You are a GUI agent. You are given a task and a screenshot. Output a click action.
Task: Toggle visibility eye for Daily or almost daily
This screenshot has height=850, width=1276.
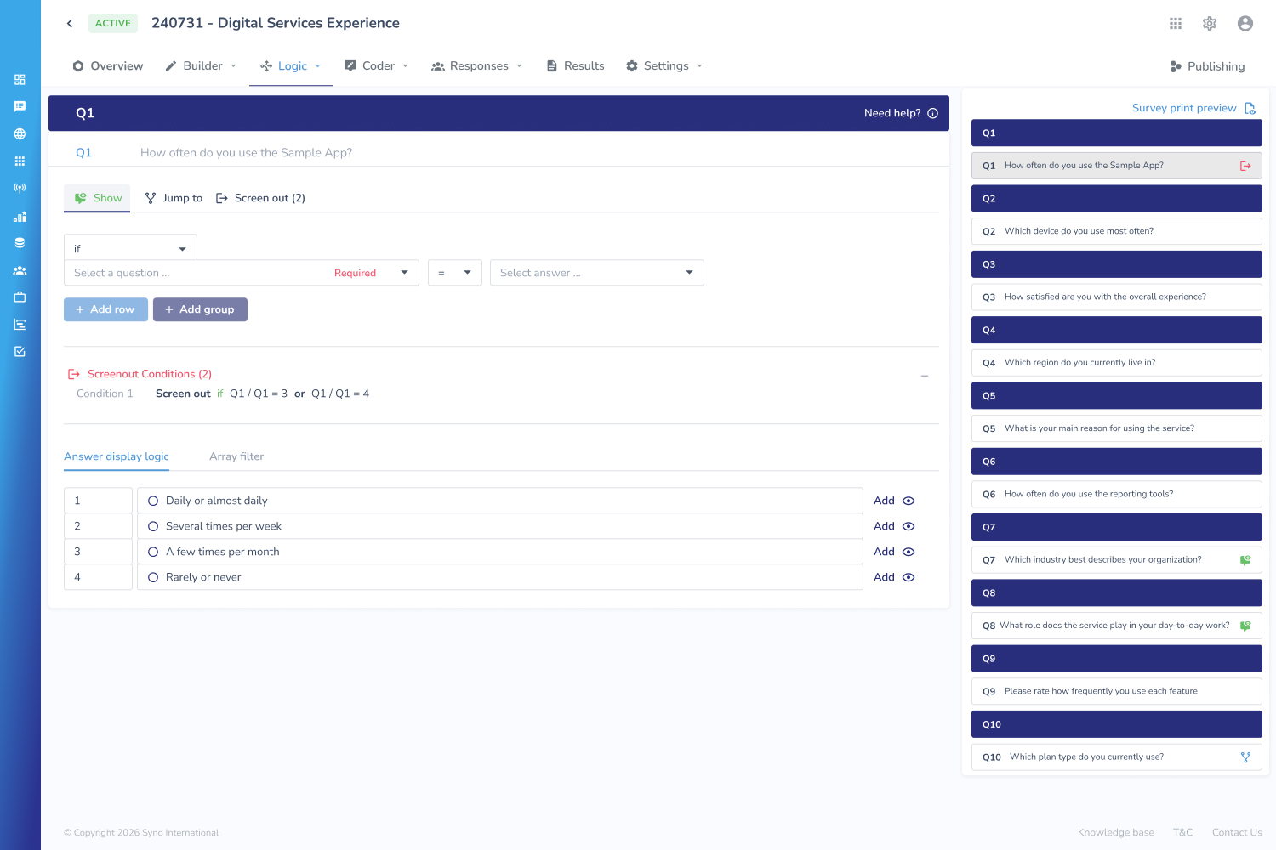[909, 501]
